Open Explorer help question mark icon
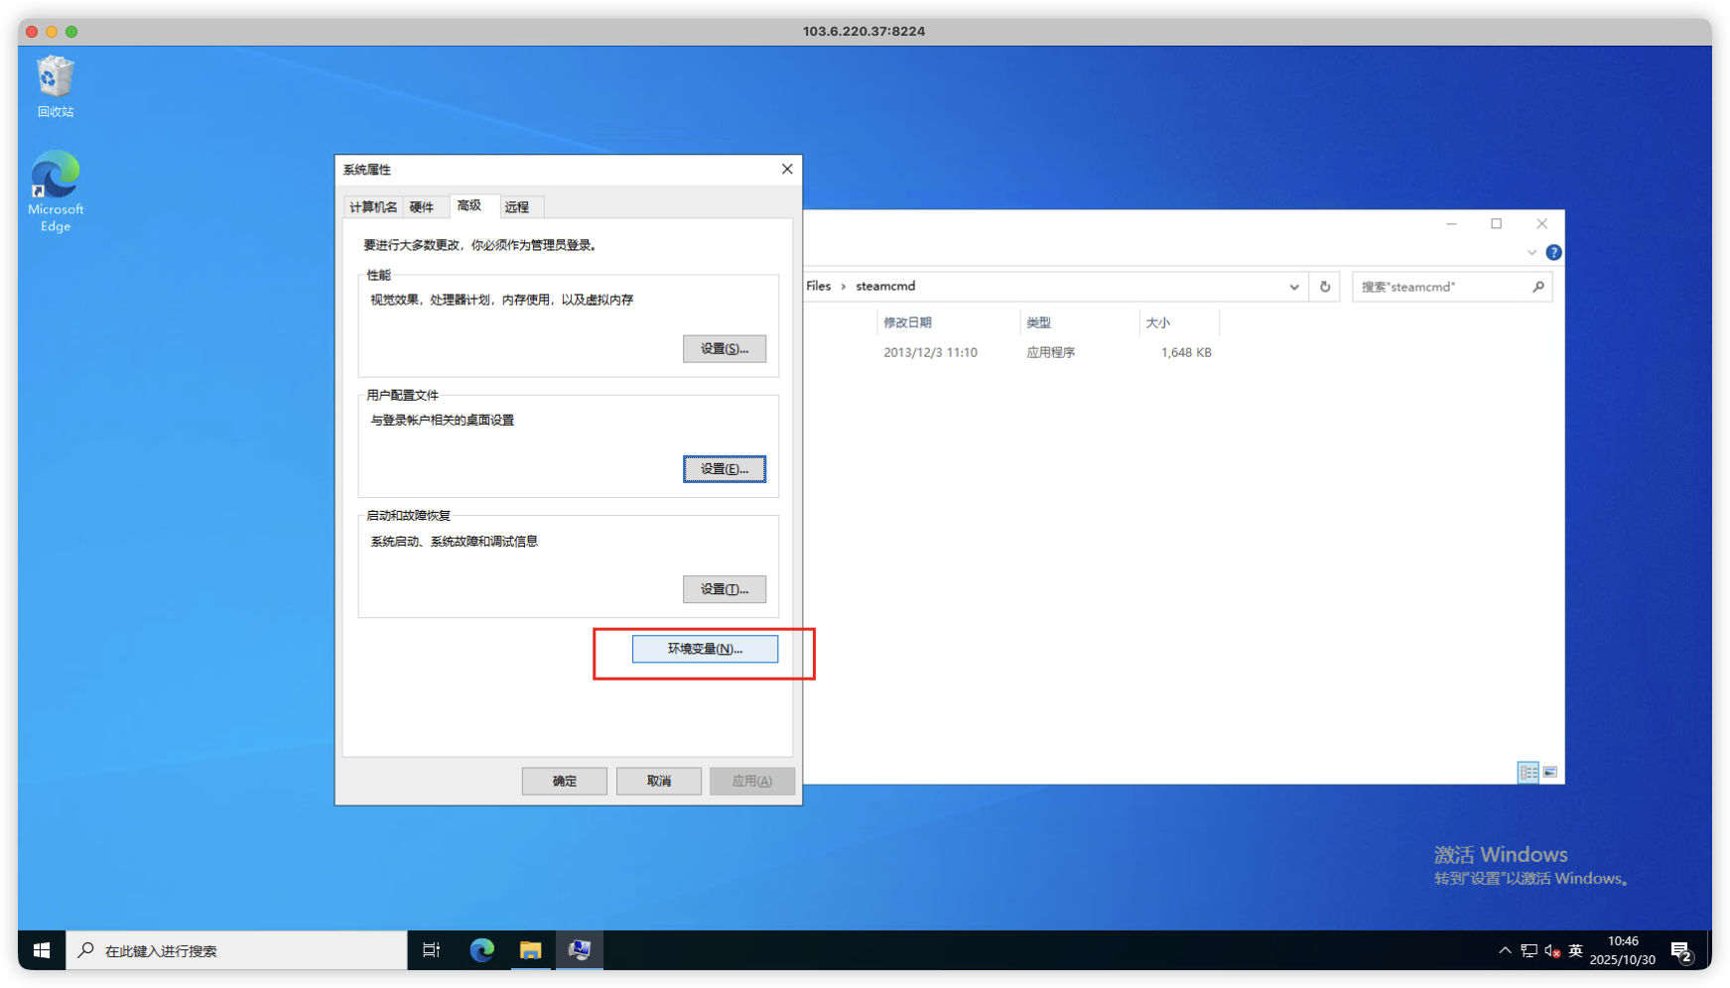Screen dimensions: 1730x988 pyautogui.click(x=1553, y=253)
